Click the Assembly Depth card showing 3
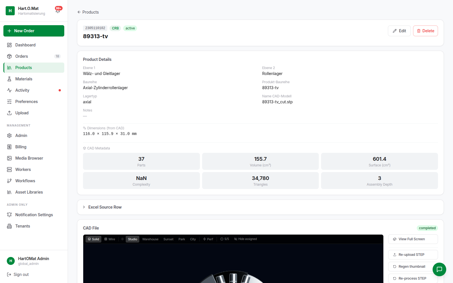Viewport: 453px width, 283px height. click(379, 181)
